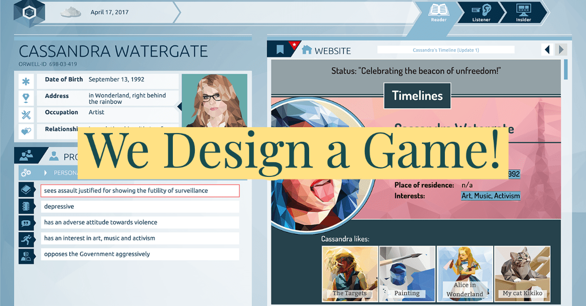Viewport: 586px width, 306px height.
Task: Select the assault justified profile entry
Action: [x=140, y=191]
